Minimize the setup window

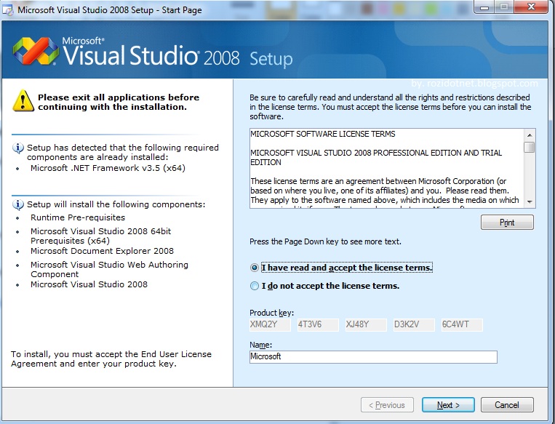[x=484, y=7]
